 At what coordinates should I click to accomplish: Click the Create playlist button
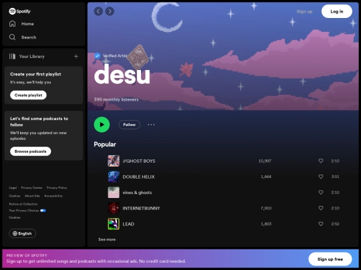click(x=28, y=95)
